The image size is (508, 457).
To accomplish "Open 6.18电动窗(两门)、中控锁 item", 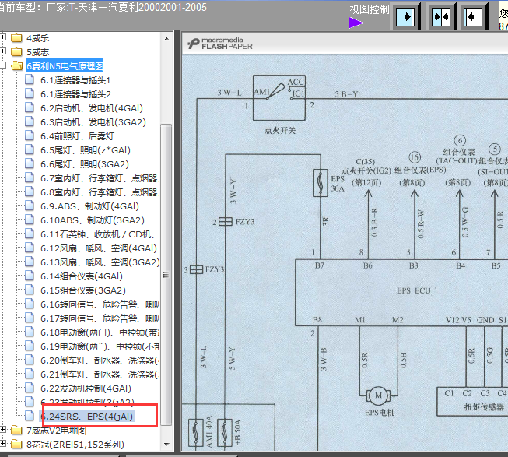I will click(100, 332).
